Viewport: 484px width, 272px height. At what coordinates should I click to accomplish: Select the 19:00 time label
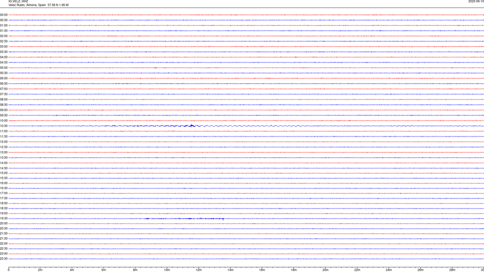(x=4, y=214)
